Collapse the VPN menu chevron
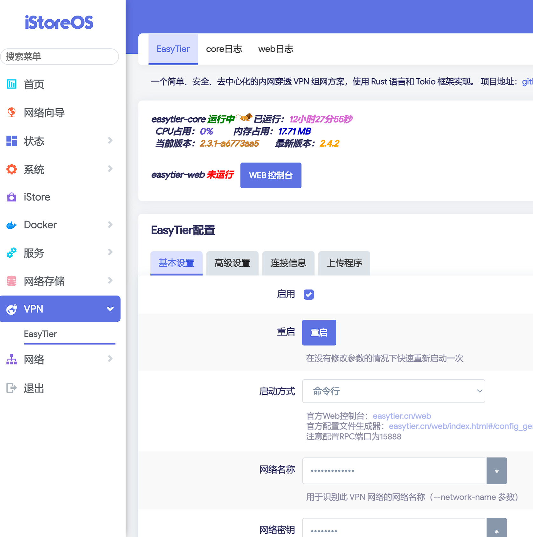This screenshot has width=533, height=537. pos(110,309)
